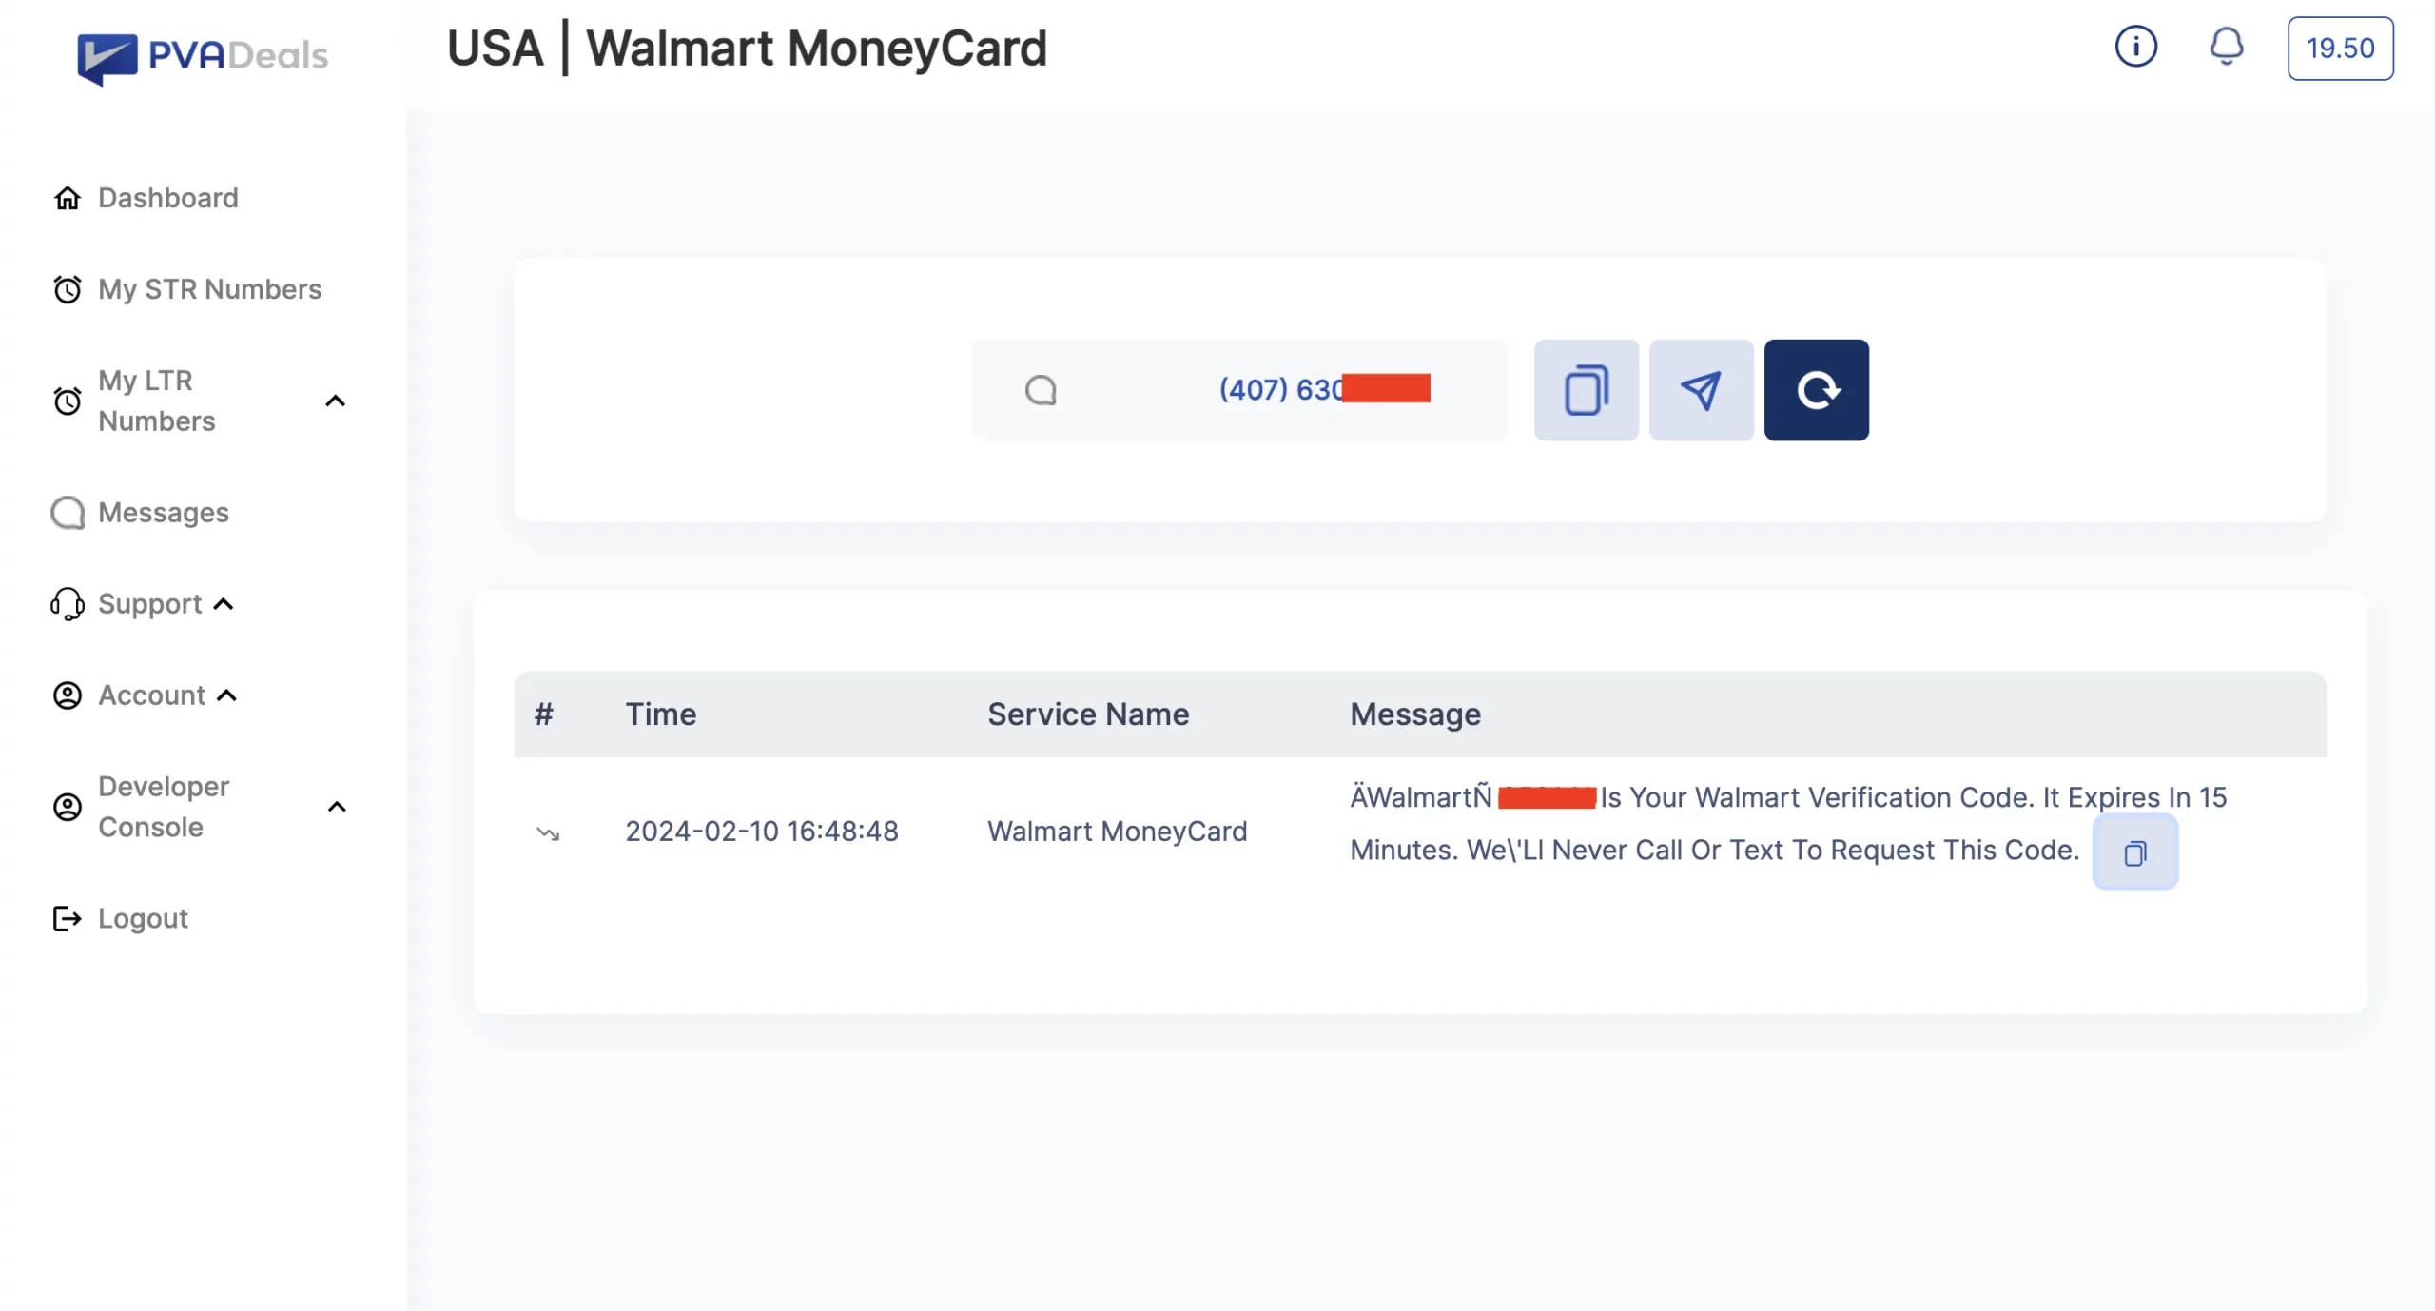Click the Support headset icon
2435x1311 pixels.
(x=68, y=604)
